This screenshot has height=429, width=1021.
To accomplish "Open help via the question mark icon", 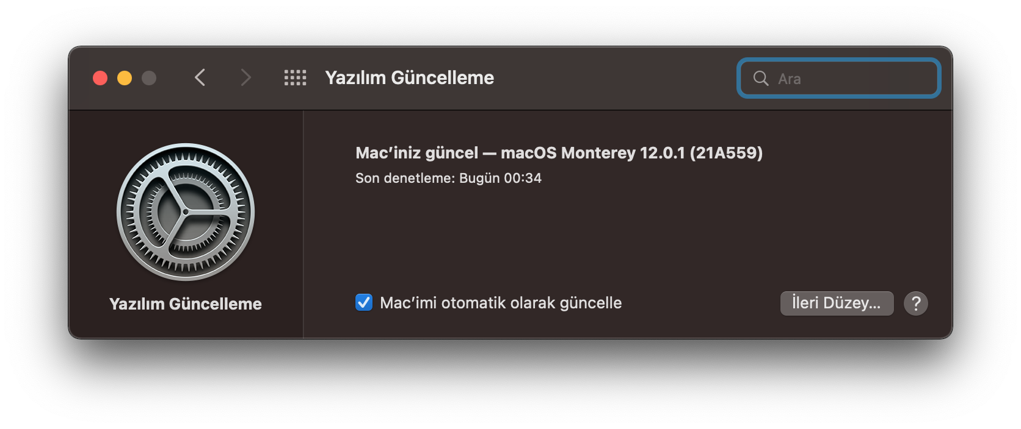I will (916, 303).
